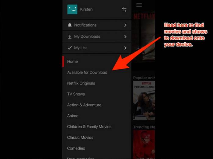This screenshot has height=159, width=213.
Task: Open My Downloads via the right chevron
Action: pos(125,37)
